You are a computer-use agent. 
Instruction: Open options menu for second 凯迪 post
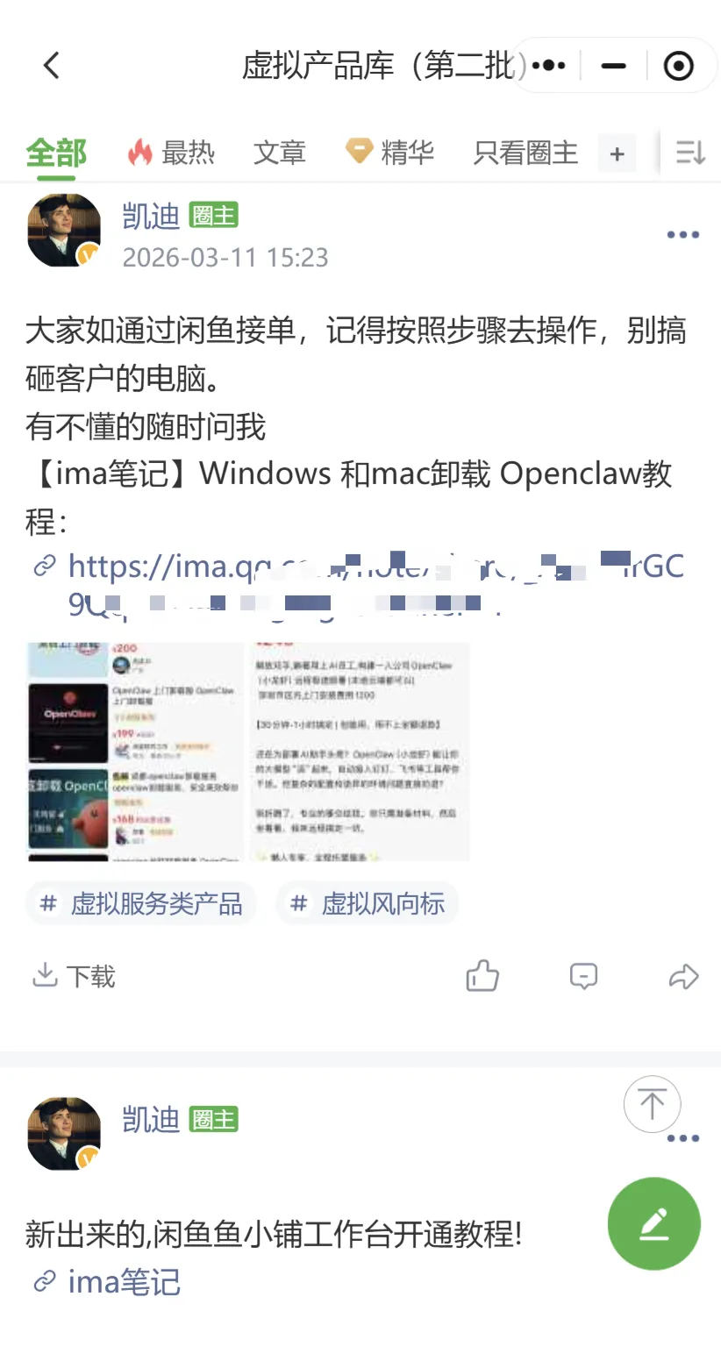(682, 1138)
